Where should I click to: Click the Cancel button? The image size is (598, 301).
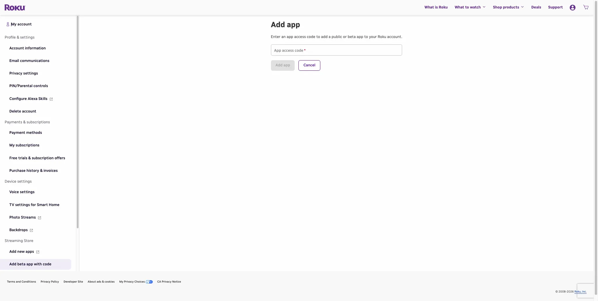pyautogui.click(x=309, y=65)
